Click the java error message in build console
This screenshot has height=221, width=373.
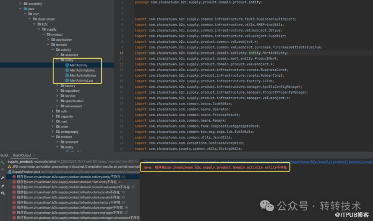click(x=215, y=167)
